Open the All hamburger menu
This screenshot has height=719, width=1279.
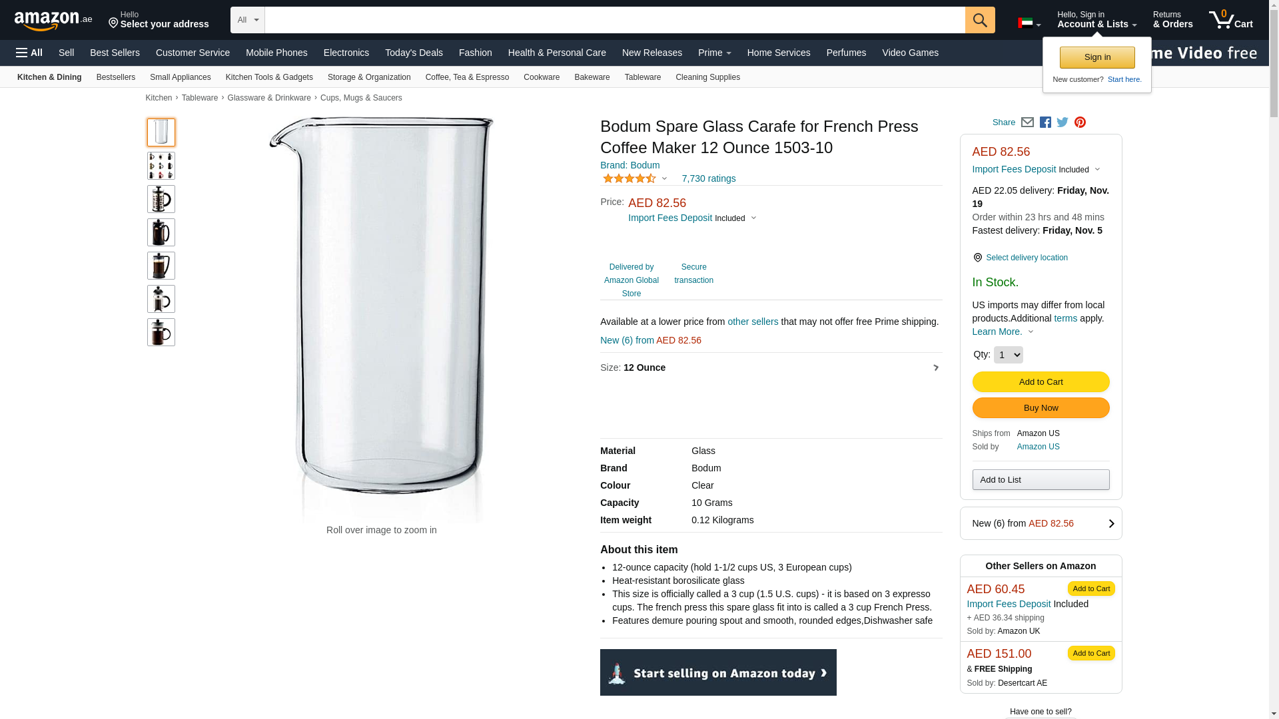click(x=29, y=53)
